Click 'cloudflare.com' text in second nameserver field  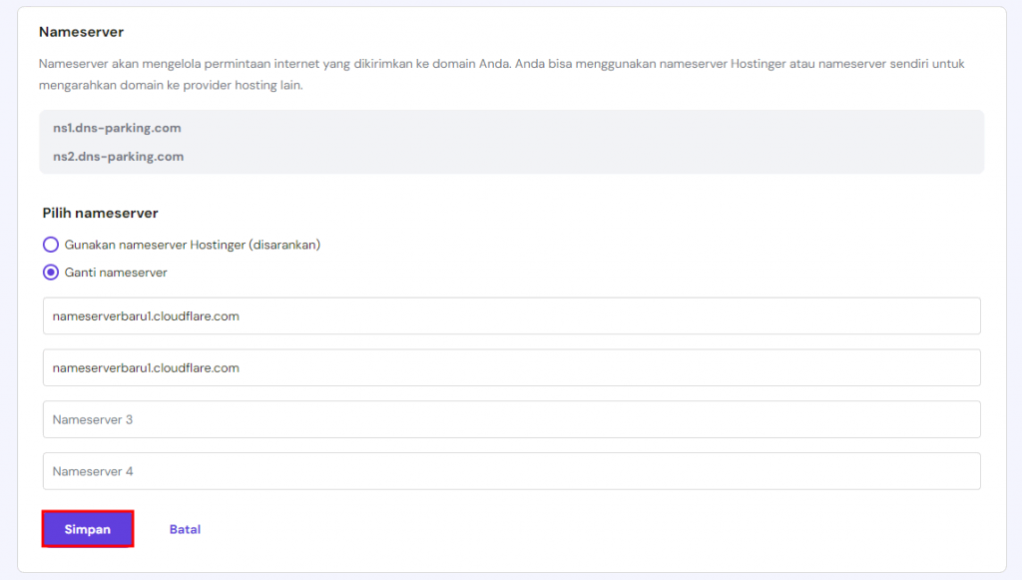[x=198, y=368]
